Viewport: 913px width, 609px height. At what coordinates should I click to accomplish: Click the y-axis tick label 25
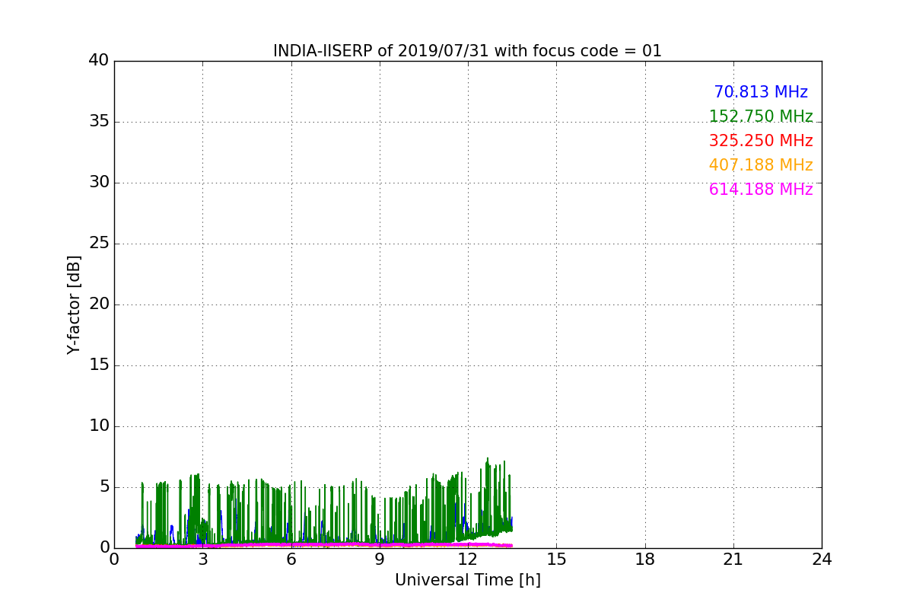[x=99, y=244]
